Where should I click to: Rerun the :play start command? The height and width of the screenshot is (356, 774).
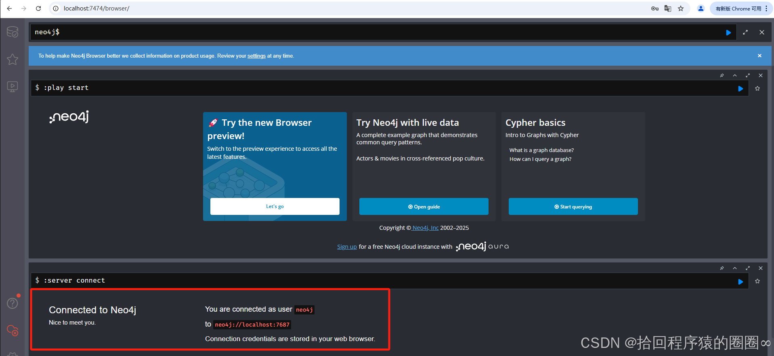740,89
